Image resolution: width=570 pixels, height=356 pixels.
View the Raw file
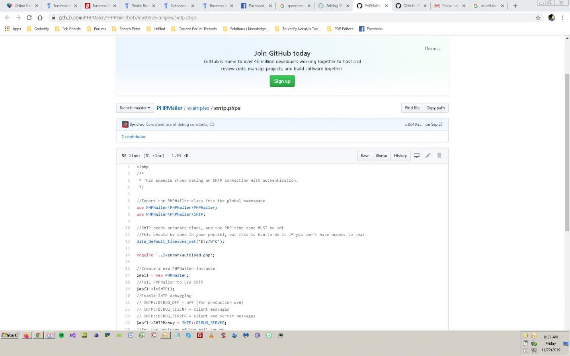365,156
